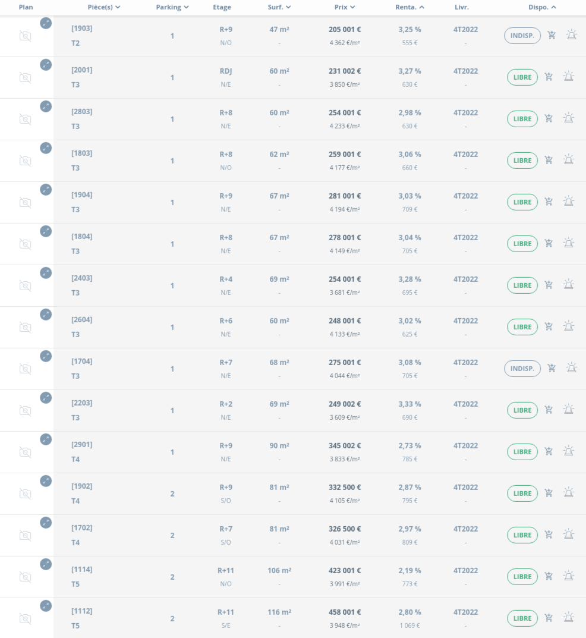Screen dimensions: 586x638
Task: Click the LIBRE button for lot 1902
Action: 522,494
